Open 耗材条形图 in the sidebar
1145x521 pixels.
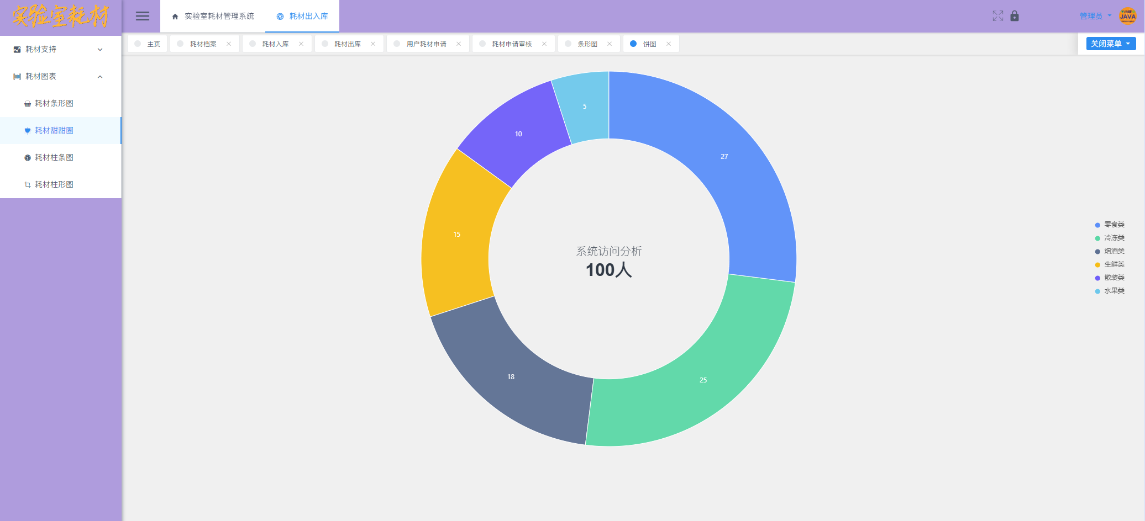pos(54,104)
